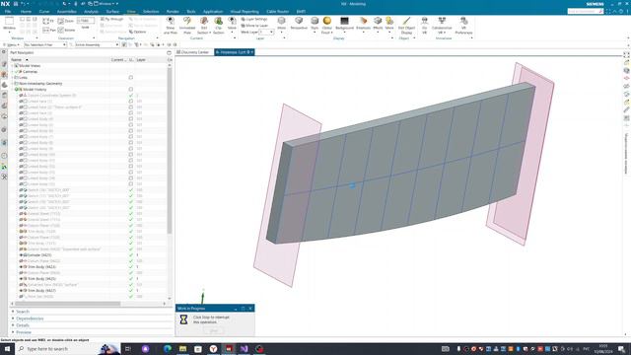Toggle the Clip Section tool
This screenshot has height=355, width=631.
coord(219,25)
